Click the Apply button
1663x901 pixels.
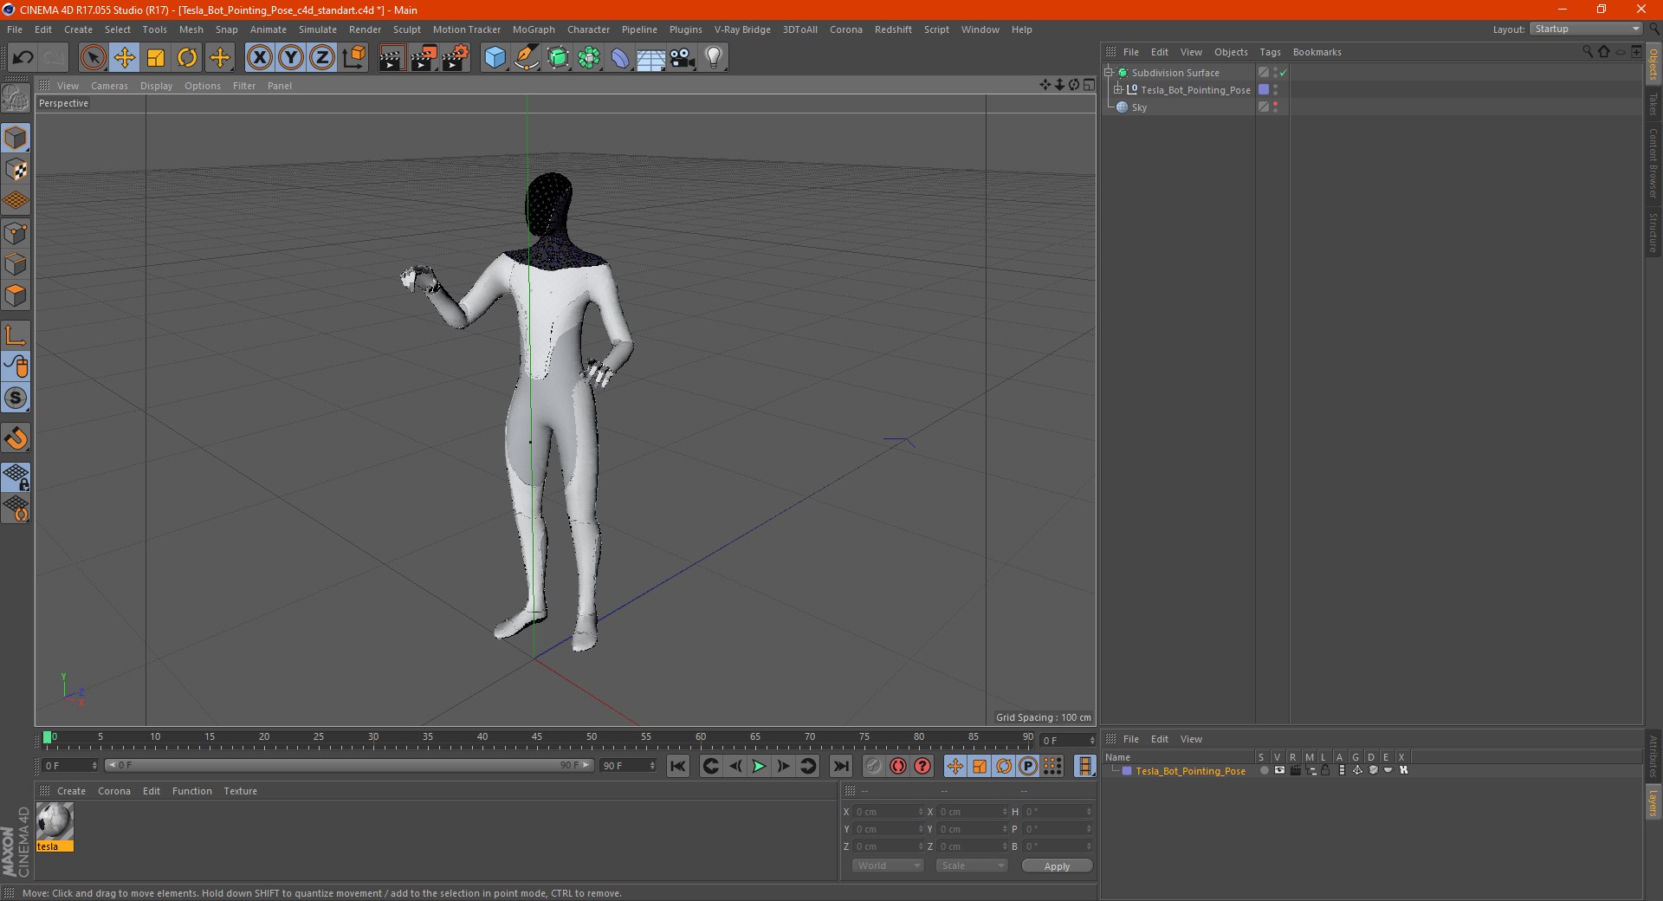(1057, 866)
